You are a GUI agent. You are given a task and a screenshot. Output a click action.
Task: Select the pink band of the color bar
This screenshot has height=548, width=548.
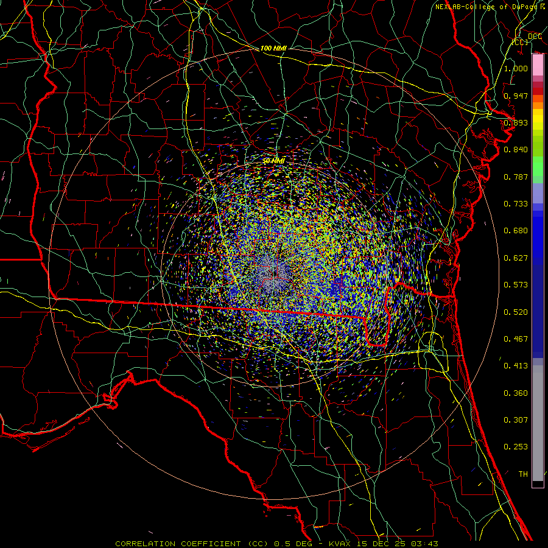(x=538, y=65)
